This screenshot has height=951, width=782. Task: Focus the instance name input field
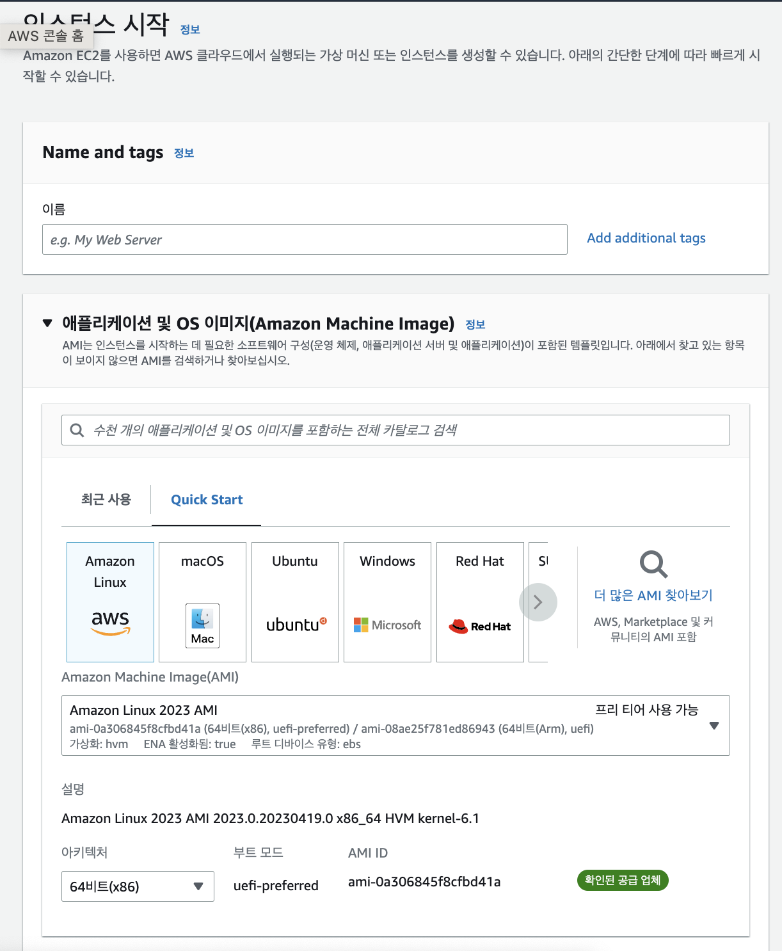(x=305, y=239)
